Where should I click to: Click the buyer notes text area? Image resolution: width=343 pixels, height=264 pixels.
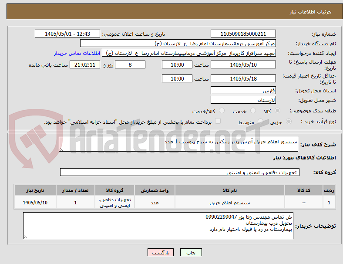(158, 226)
